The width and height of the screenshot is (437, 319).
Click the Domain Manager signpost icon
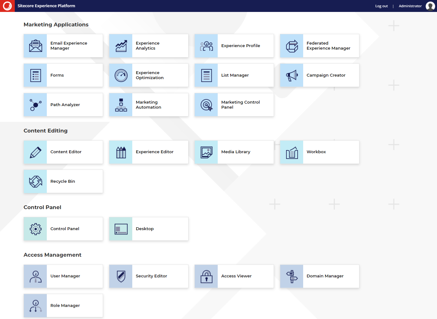click(x=292, y=276)
